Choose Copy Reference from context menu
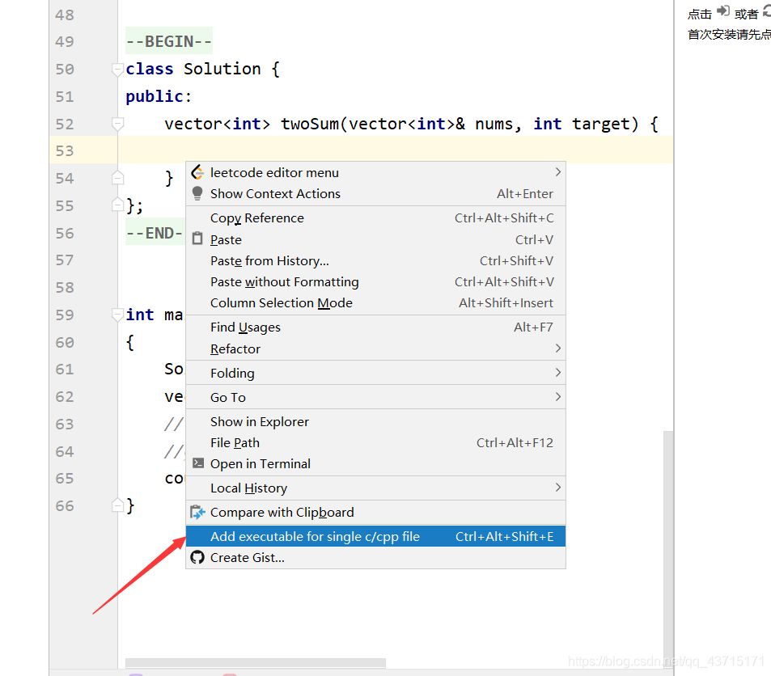Viewport: 771px width, 676px height. tap(375, 218)
